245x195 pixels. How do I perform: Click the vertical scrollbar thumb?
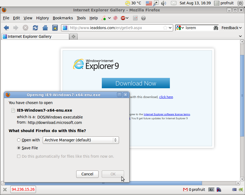(x=242, y=95)
